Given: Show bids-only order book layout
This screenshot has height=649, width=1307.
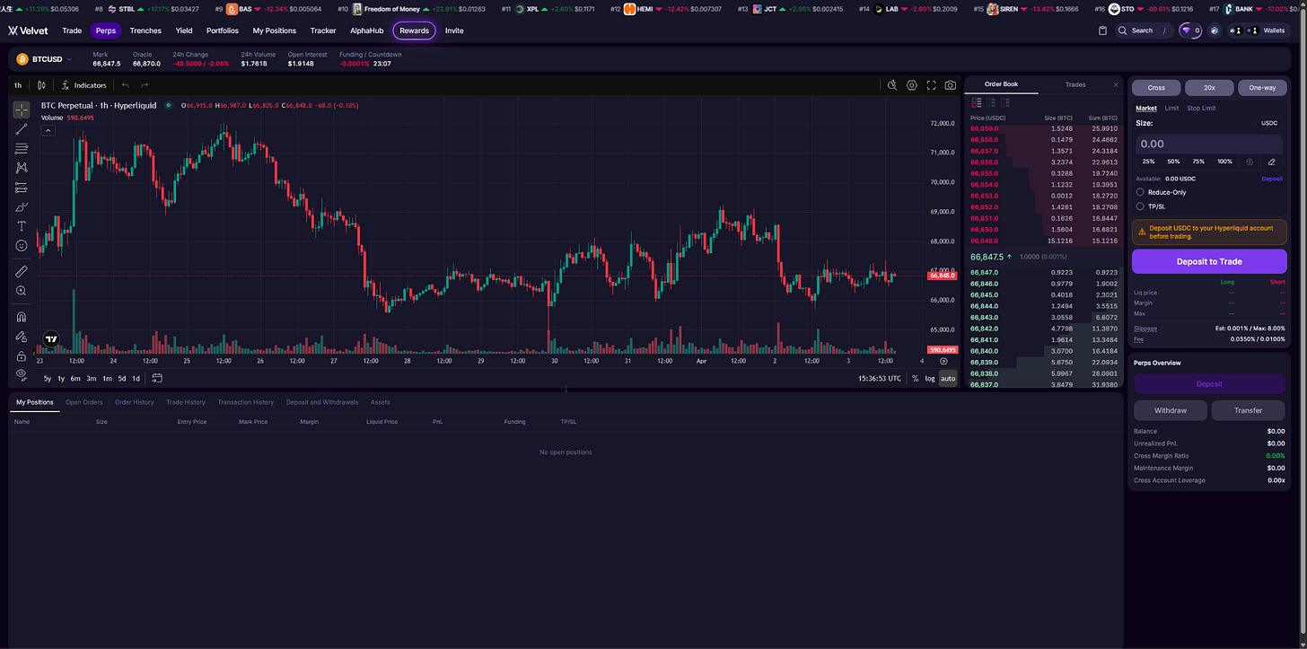Looking at the screenshot, I should (x=992, y=103).
